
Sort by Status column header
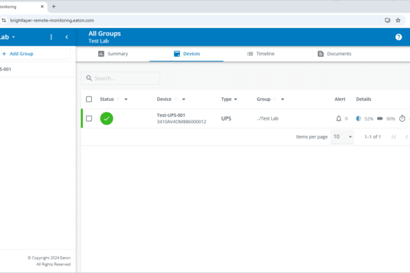click(107, 99)
